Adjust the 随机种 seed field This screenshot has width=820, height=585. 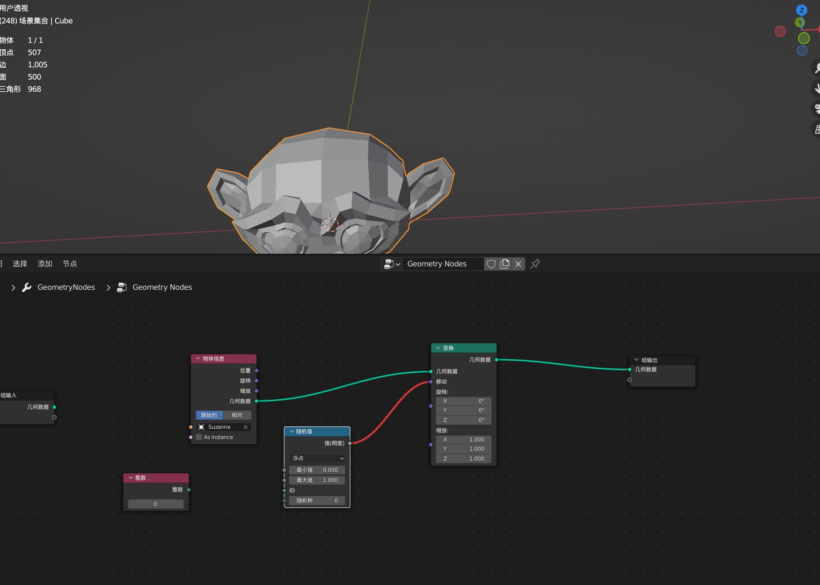point(317,501)
